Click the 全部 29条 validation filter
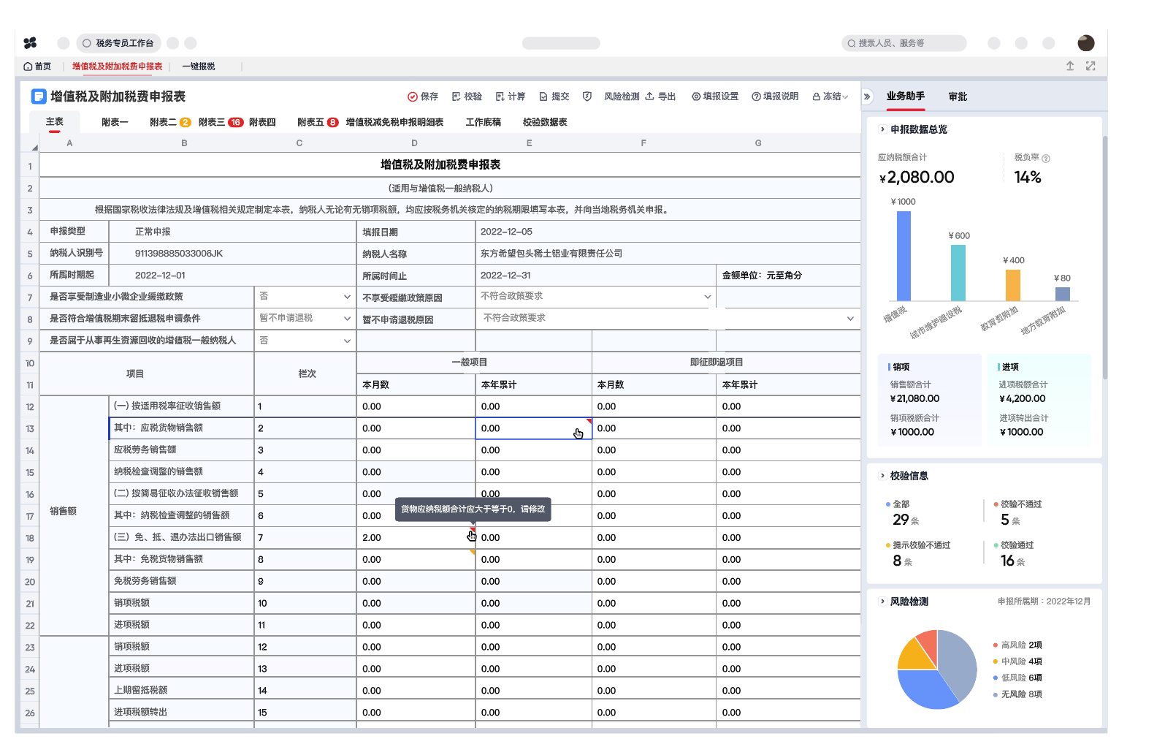The image size is (1165, 747). coord(903,513)
